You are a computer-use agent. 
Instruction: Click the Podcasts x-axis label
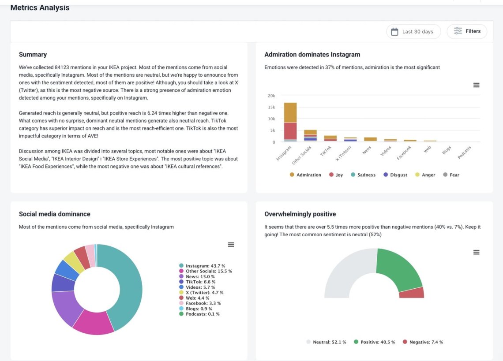[x=464, y=152]
